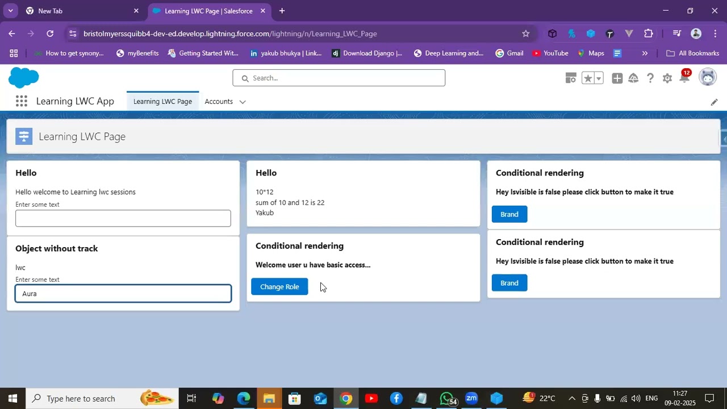Focus the Salesforce global search box
Viewport: 727px width, 409px height.
[339, 78]
